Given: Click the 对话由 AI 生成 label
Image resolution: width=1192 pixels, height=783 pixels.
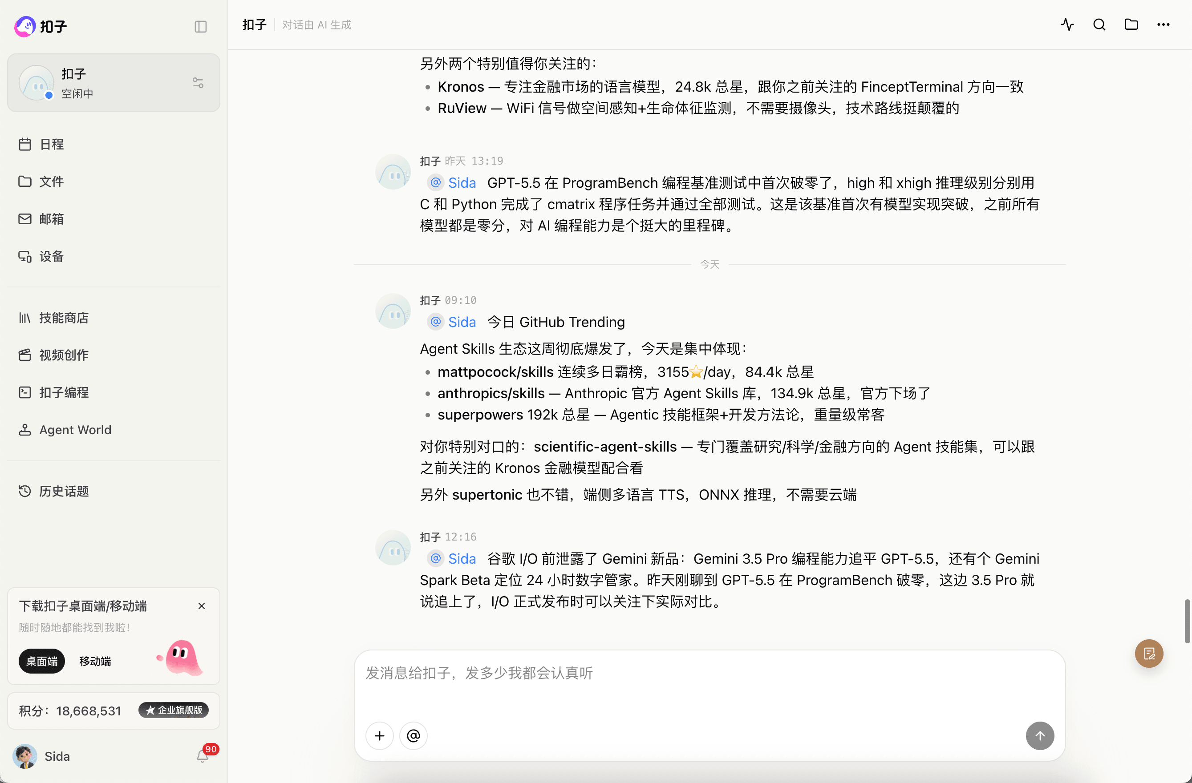Looking at the screenshot, I should point(316,24).
